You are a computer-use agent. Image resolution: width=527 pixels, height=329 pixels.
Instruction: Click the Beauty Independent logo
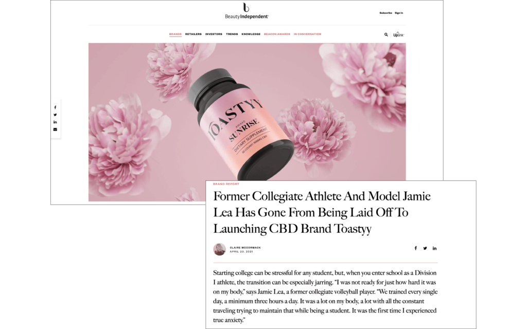[247, 11]
